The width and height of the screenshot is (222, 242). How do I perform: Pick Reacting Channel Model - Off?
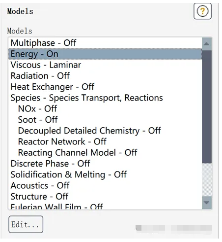[x=105, y=153]
